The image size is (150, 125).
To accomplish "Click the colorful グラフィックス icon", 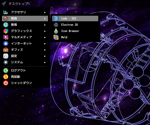I will pos(6,31).
